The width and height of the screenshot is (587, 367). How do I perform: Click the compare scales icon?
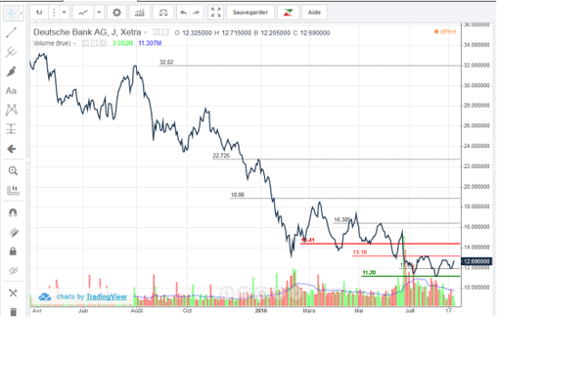tap(163, 13)
